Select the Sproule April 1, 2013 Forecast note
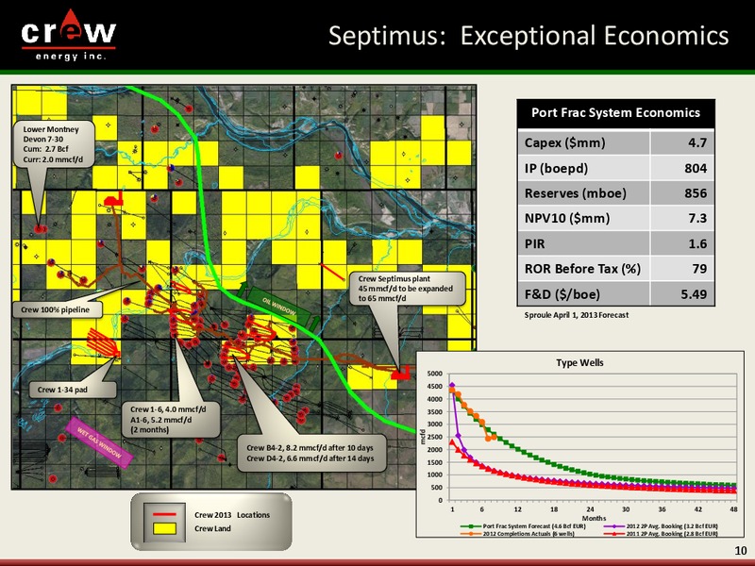The width and height of the screenshot is (755, 566). [x=577, y=315]
